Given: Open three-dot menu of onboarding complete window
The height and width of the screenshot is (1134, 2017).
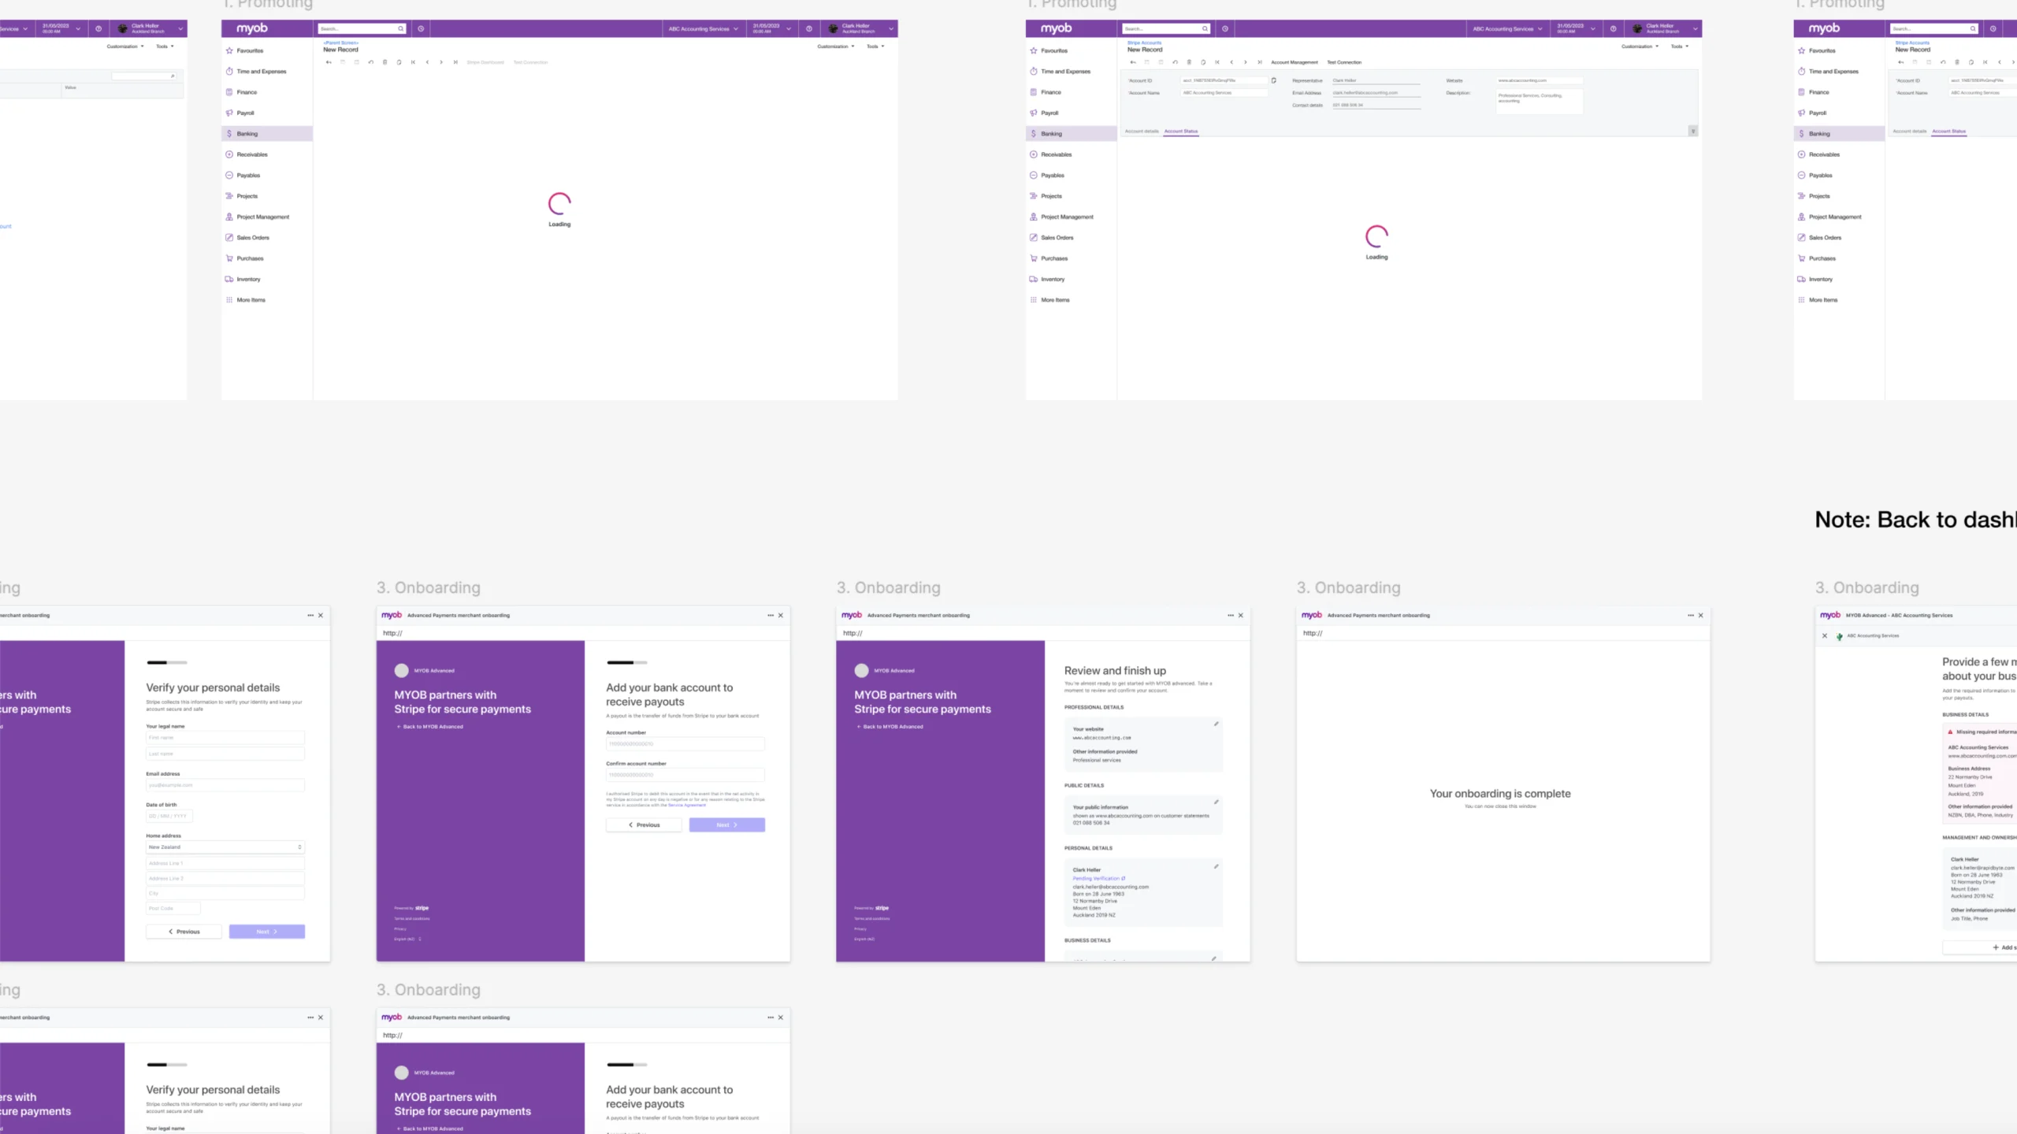Looking at the screenshot, I should [x=1690, y=615].
